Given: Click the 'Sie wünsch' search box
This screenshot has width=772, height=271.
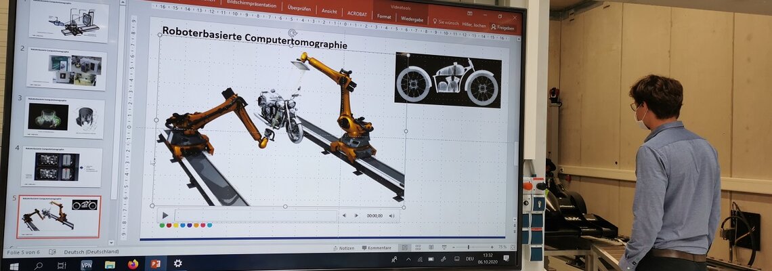Looking at the screenshot, I should pyautogui.click(x=446, y=22).
